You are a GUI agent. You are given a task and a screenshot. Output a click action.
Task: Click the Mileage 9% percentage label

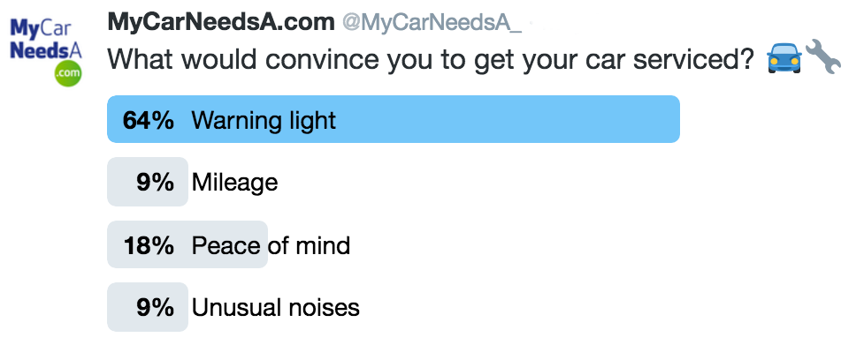coord(156,183)
